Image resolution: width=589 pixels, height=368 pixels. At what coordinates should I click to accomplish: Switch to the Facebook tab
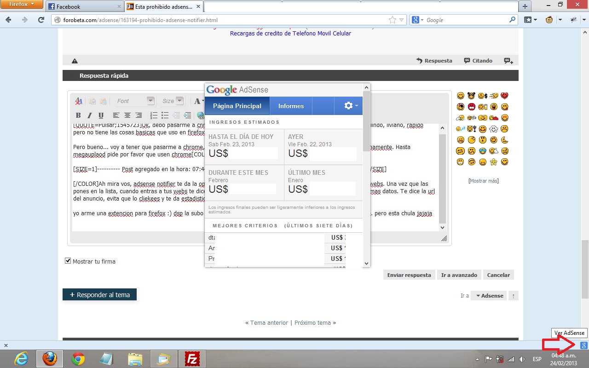click(x=85, y=6)
